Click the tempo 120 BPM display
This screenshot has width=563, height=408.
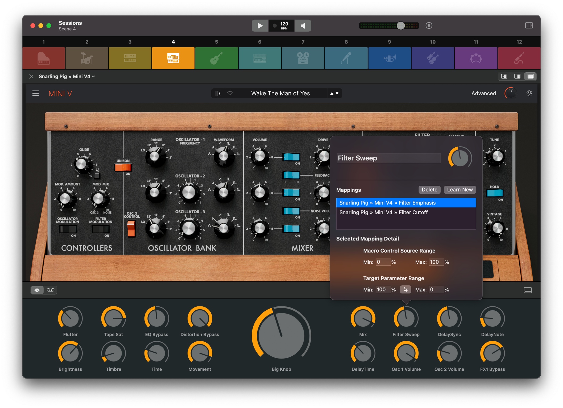(x=281, y=26)
